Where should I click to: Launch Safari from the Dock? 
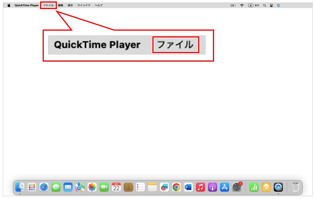pyautogui.click(x=44, y=187)
